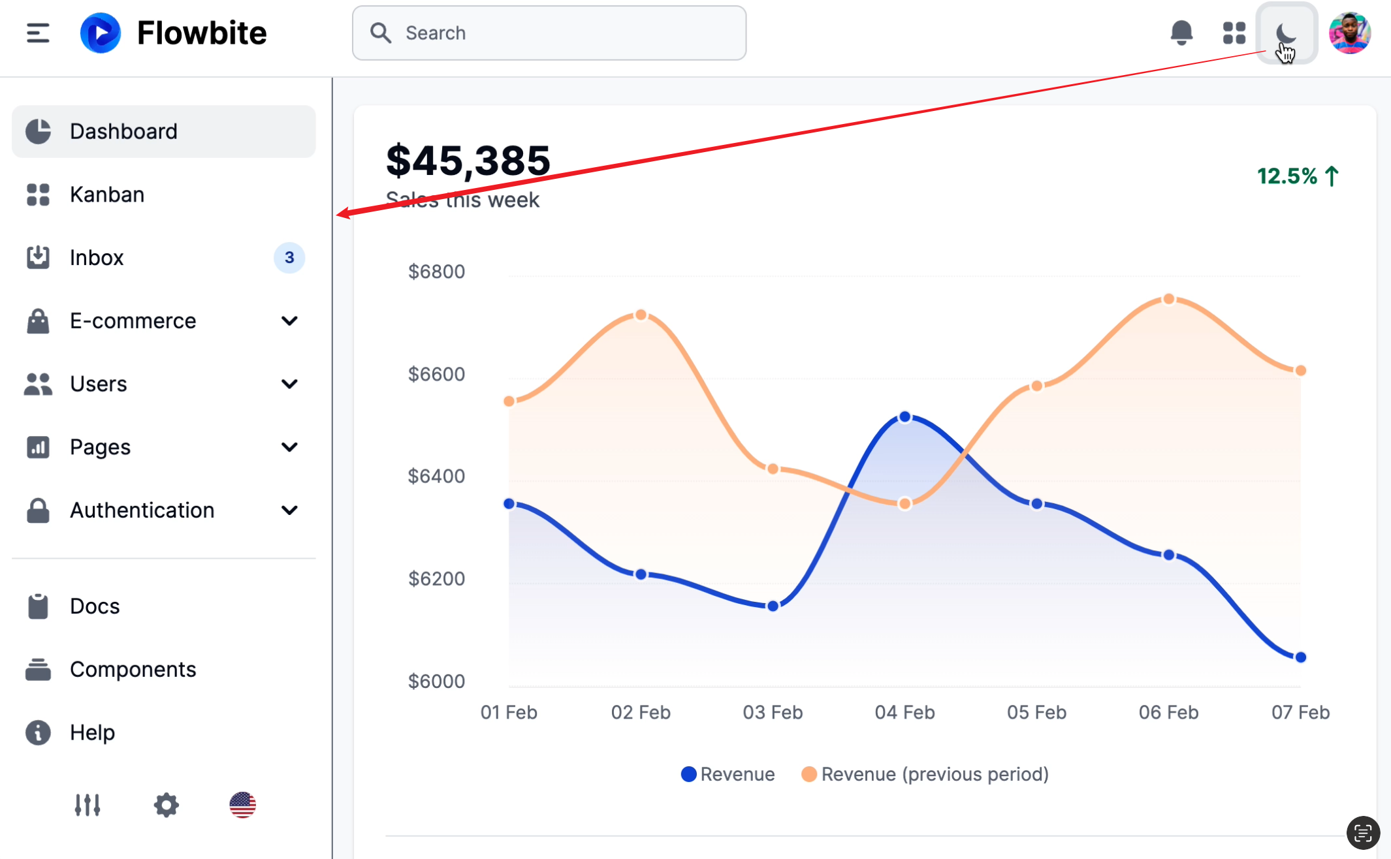Collapse sidebar with hamburger menu icon

(38, 33)
